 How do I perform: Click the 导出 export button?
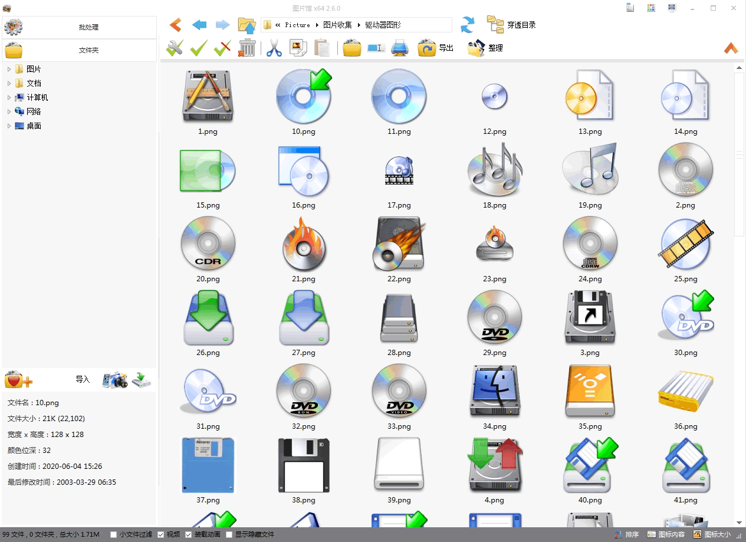[436, 48]
